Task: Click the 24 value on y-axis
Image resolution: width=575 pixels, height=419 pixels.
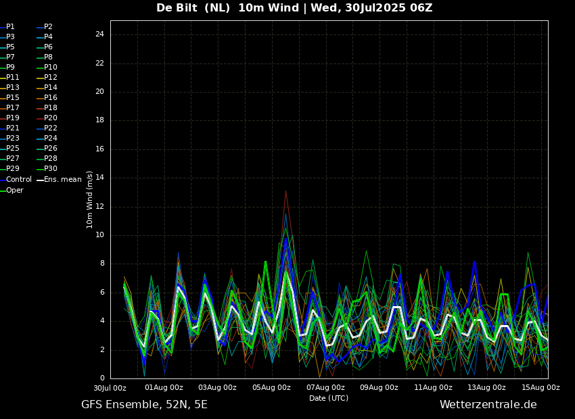Action: (x=99, y=34)
